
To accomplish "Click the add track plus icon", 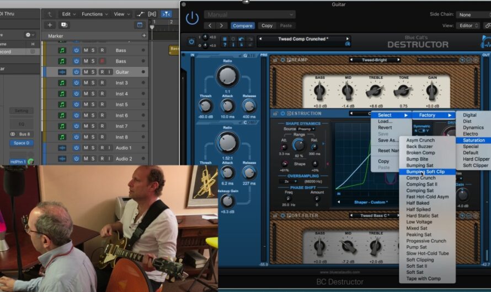I will click(50, 25).
